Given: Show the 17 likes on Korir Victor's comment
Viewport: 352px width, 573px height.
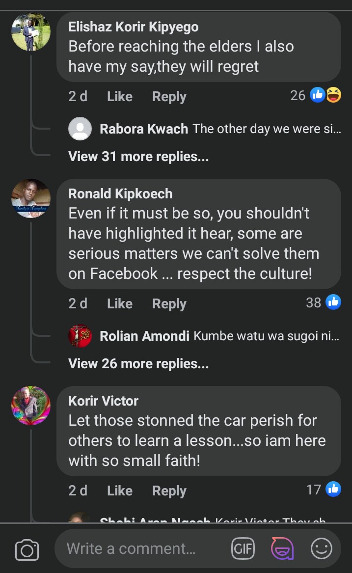Looking at the screenshot, I should [324, 489].
